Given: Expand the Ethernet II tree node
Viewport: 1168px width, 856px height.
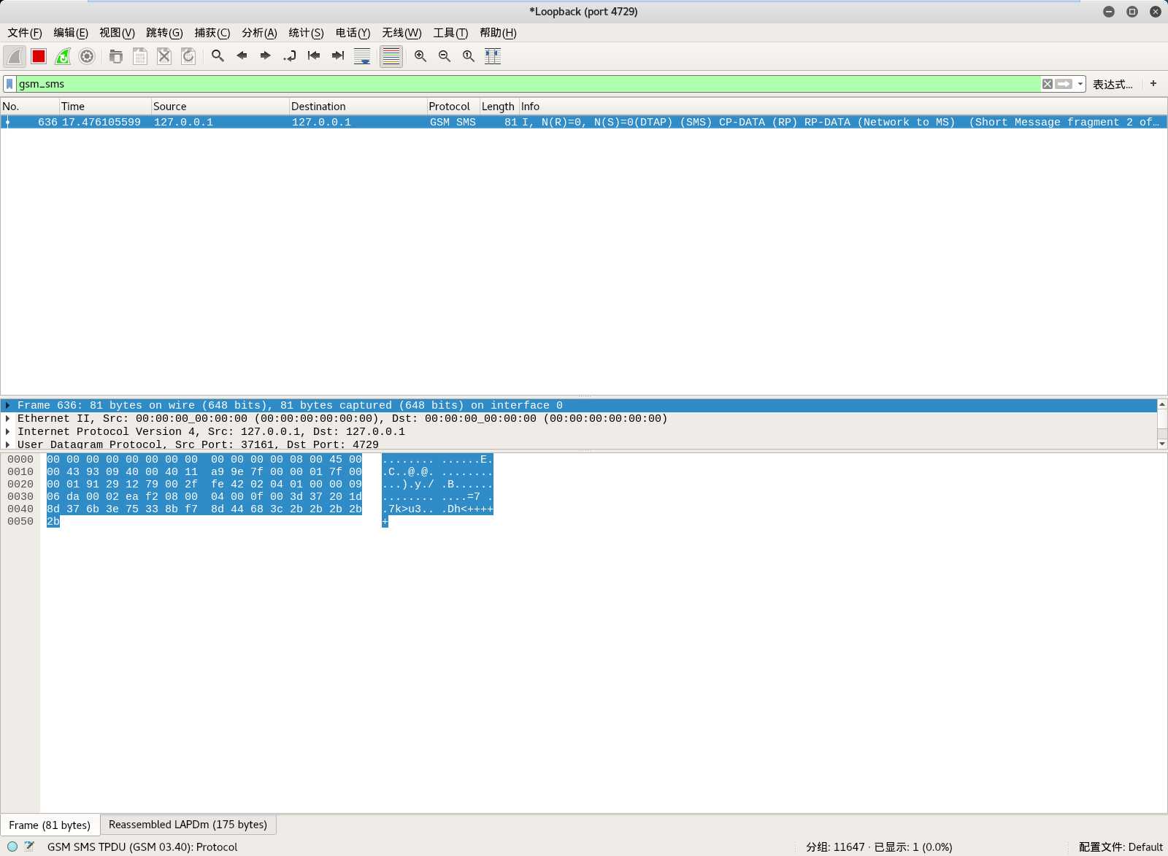Looking at the screenshot, I should point(7,419).
